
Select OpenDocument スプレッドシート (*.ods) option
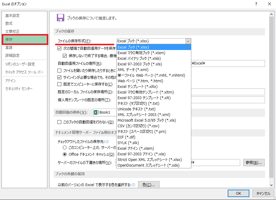148,165
